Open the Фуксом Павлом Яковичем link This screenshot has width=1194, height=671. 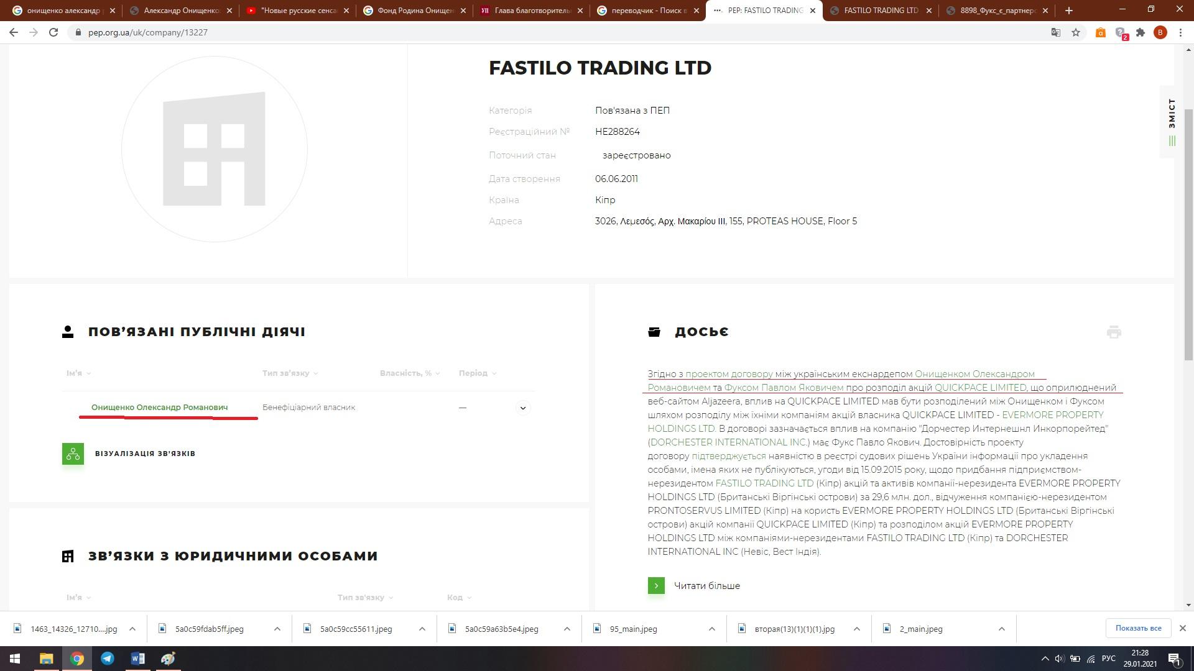784,388
